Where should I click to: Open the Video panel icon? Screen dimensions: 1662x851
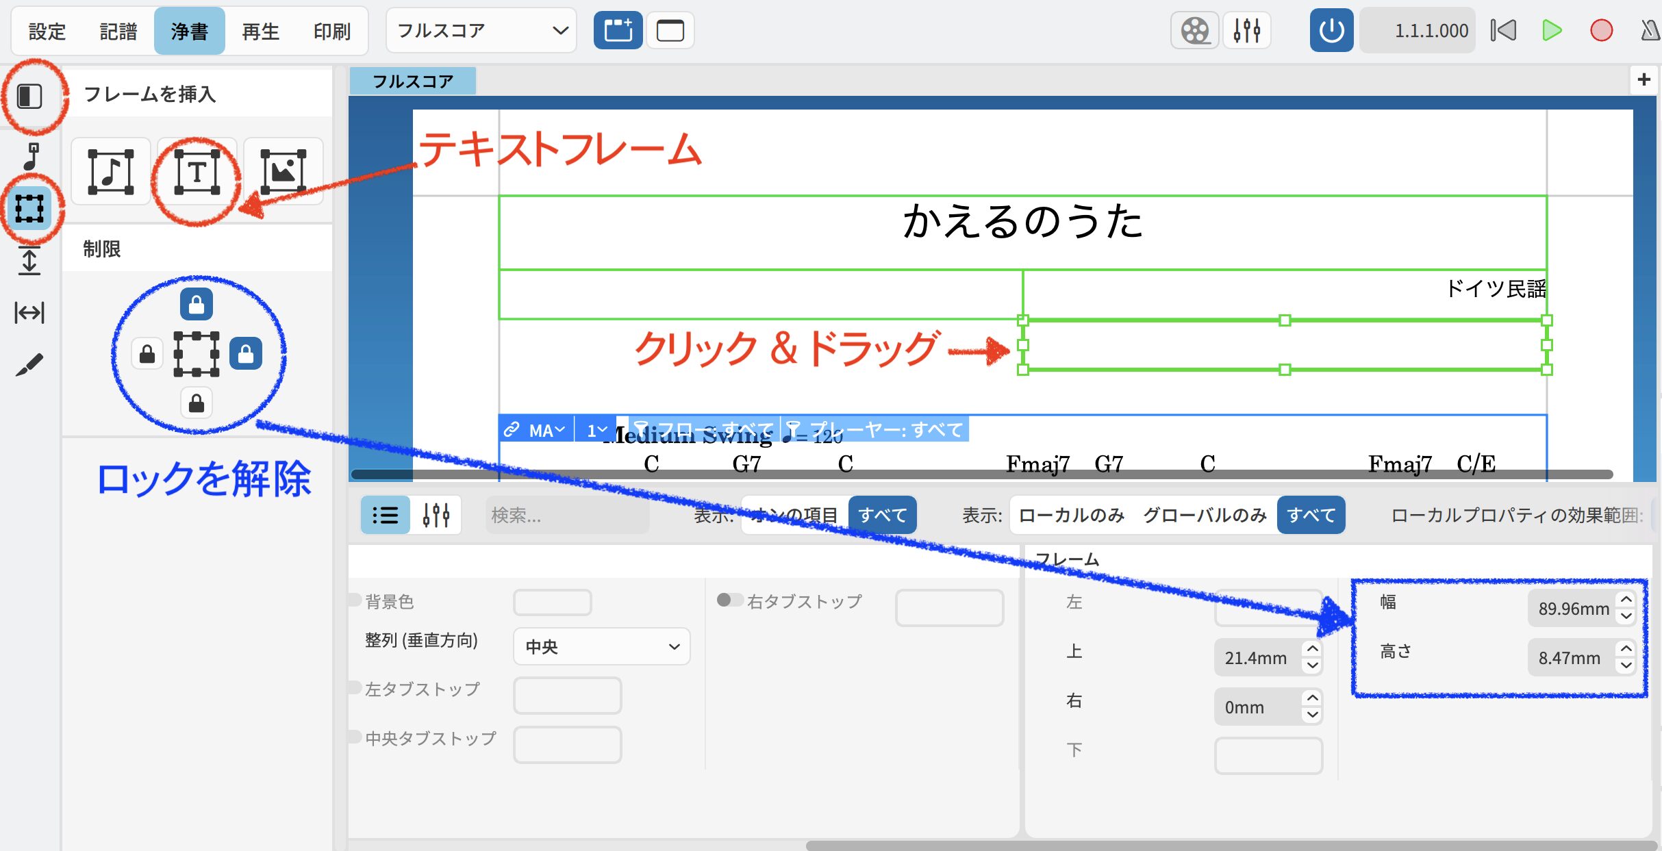point(1194,31)
